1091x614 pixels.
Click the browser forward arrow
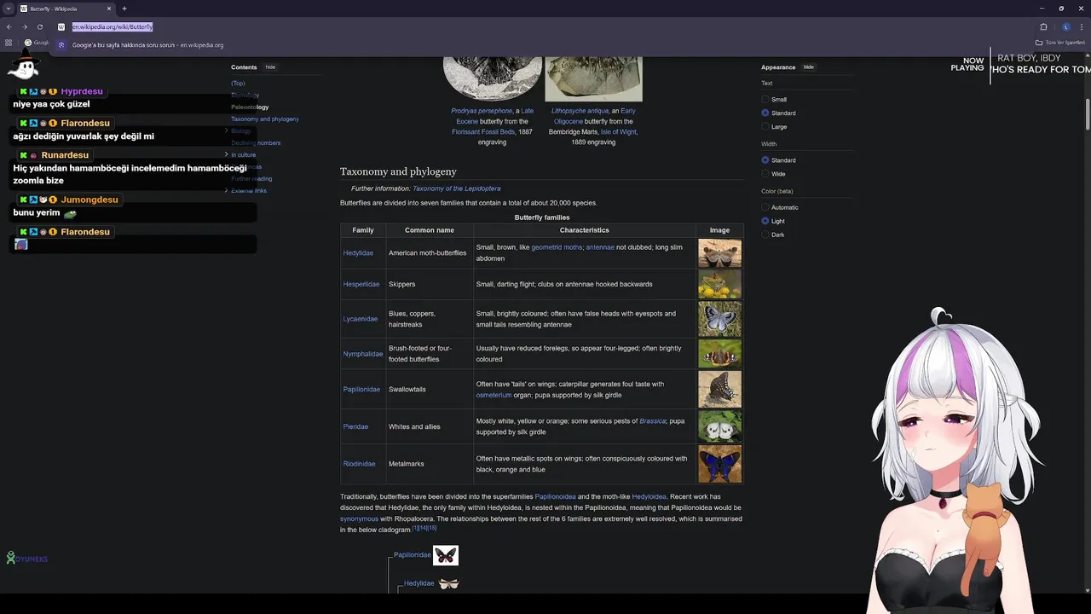click(24, 27)
